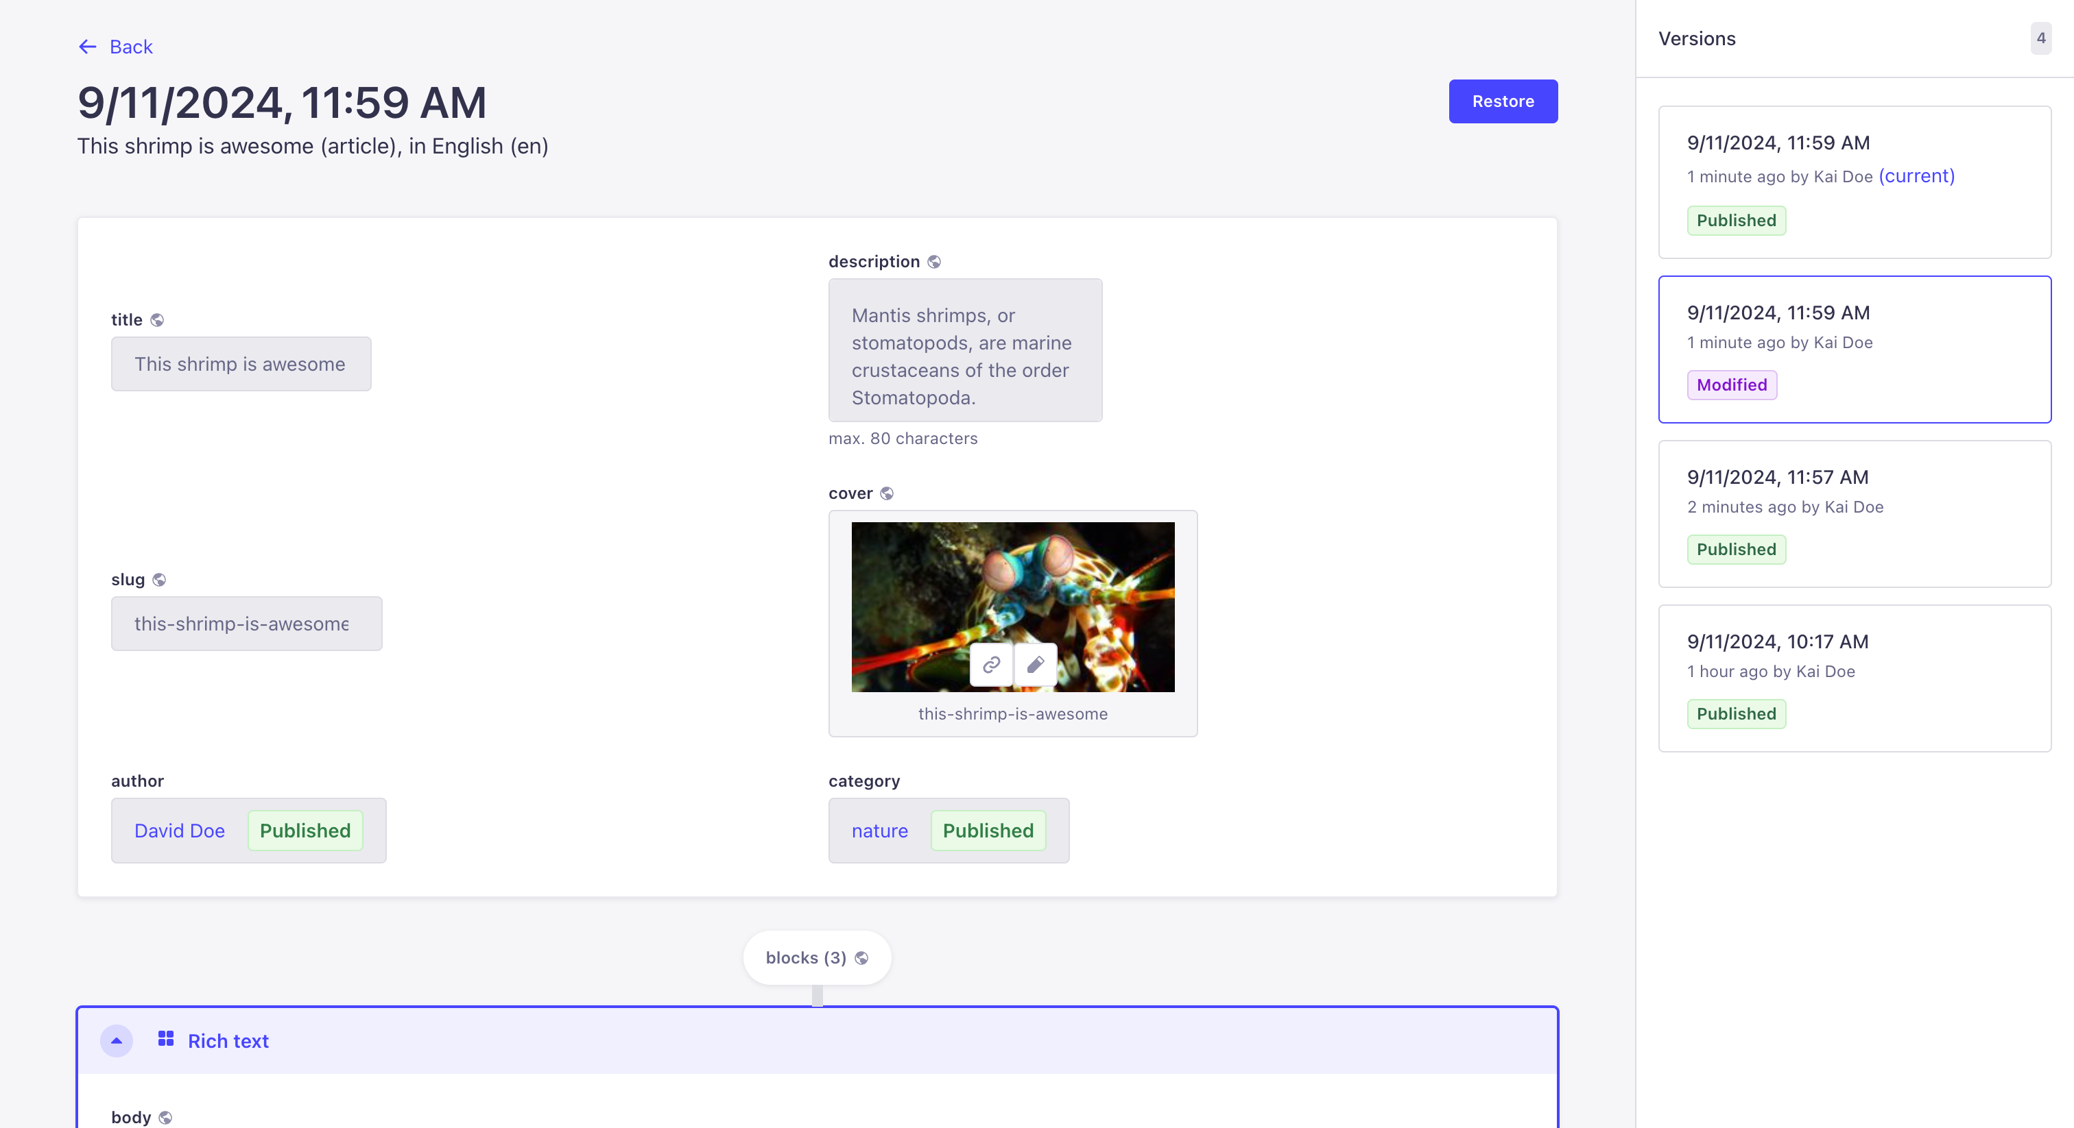Open the nature category relation
Image resolution: width=2074 pixels, height=1128 pixels.
pos(880,831)
